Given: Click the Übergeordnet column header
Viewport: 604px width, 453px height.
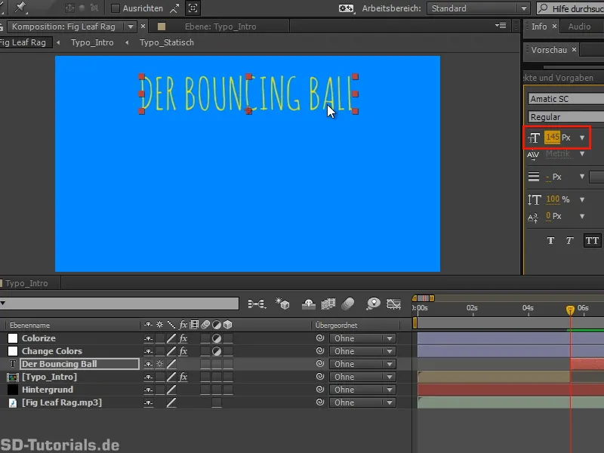Looking at the screenshot, I should [336, 325].
